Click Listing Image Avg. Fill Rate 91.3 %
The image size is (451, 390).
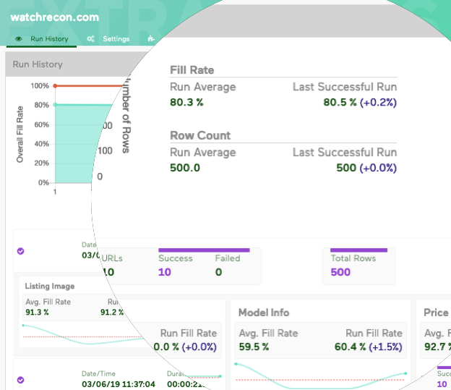coord(37,313)
